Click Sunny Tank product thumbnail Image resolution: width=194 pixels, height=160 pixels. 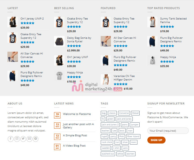click(152, 22)
